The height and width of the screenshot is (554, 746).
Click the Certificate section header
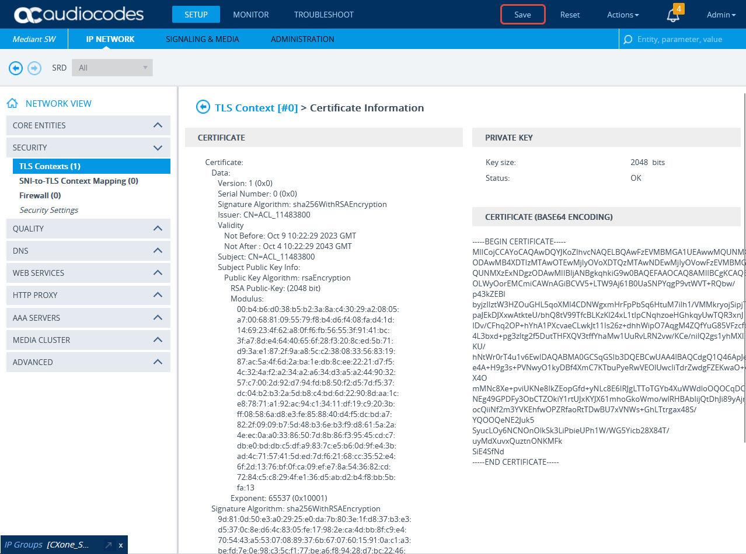(x=323, y=138)
